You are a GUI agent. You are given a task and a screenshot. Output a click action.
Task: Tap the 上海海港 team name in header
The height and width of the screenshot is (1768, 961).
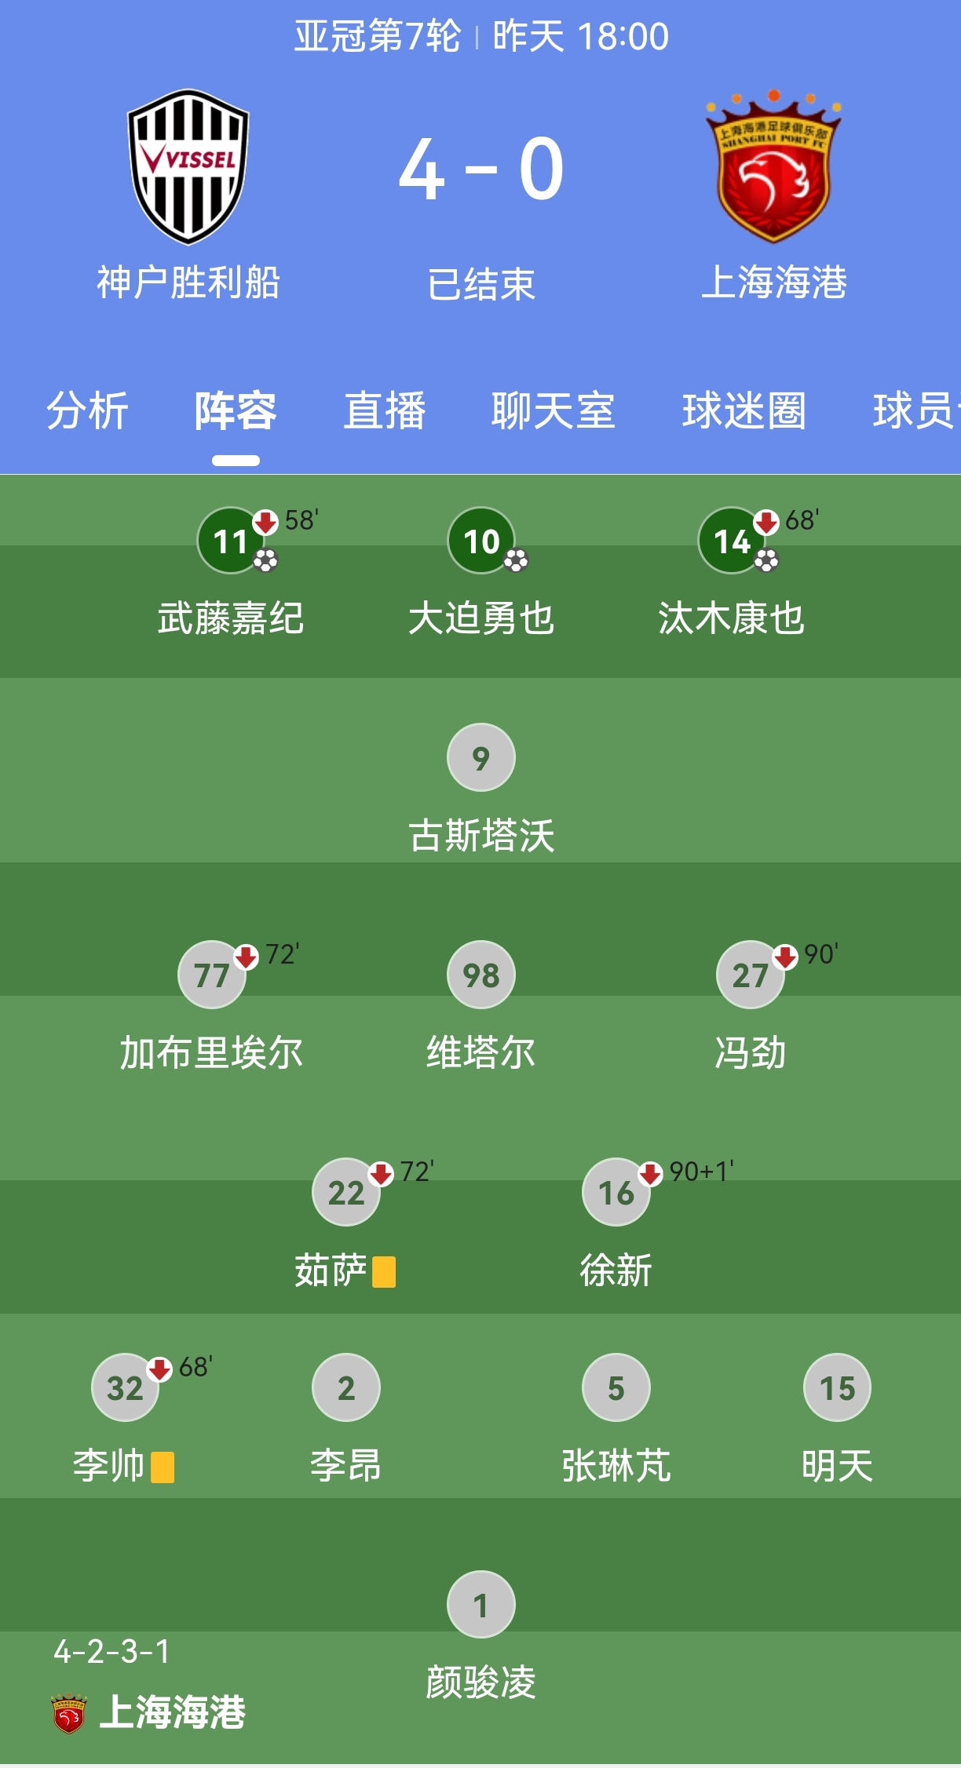pyautogui.click(x=773, y=283)
